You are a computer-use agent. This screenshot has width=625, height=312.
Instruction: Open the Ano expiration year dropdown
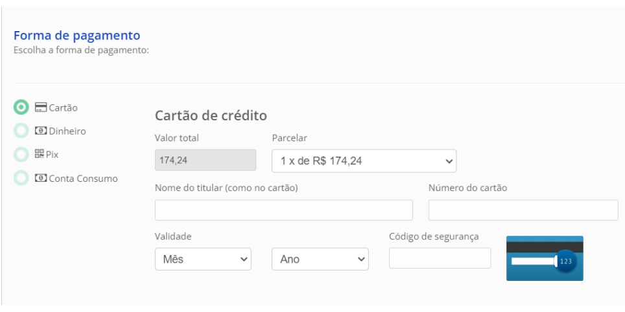point(320,259)
